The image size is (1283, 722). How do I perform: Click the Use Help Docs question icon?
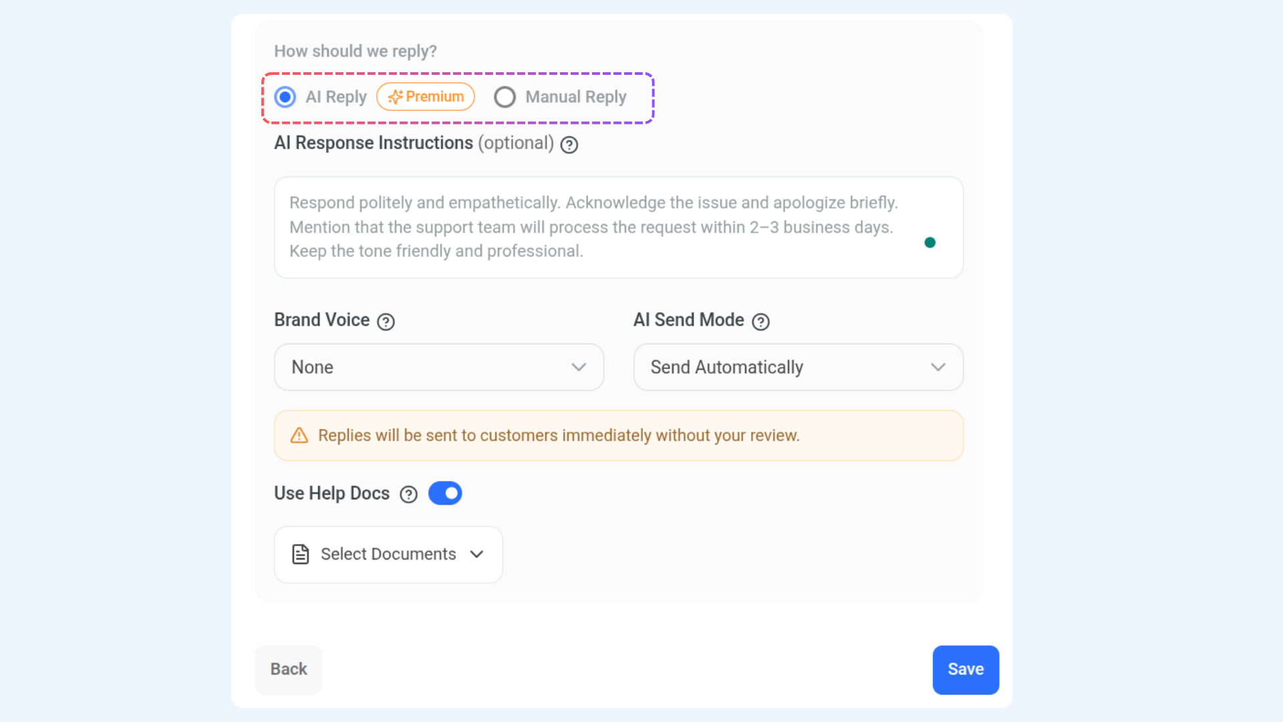tap(408, 495)
